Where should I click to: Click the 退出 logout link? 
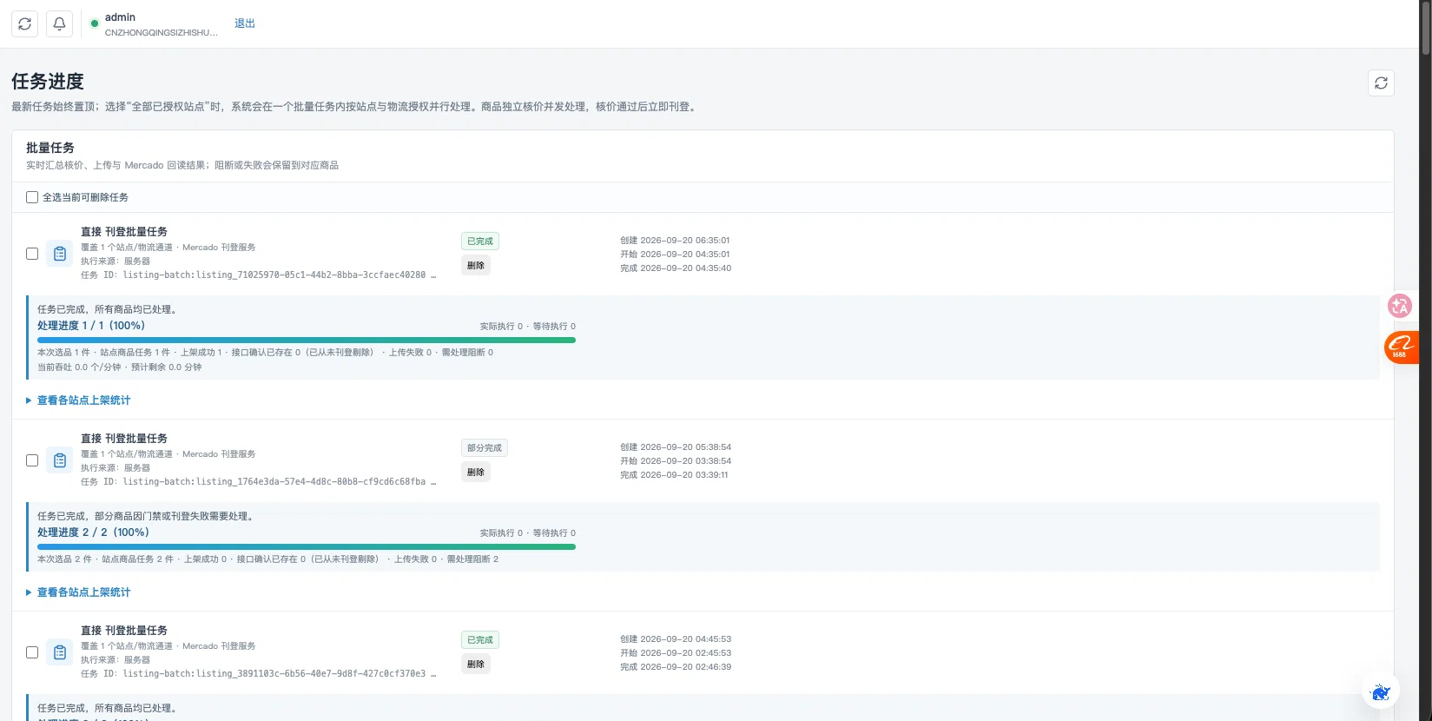pos(245,23)
